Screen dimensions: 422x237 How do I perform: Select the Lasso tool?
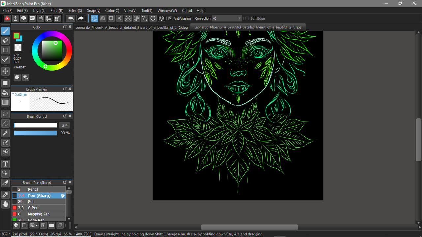tap(5, 123)
